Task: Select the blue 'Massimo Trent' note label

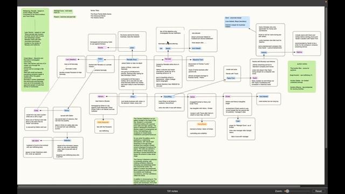Action: (198, 60)
